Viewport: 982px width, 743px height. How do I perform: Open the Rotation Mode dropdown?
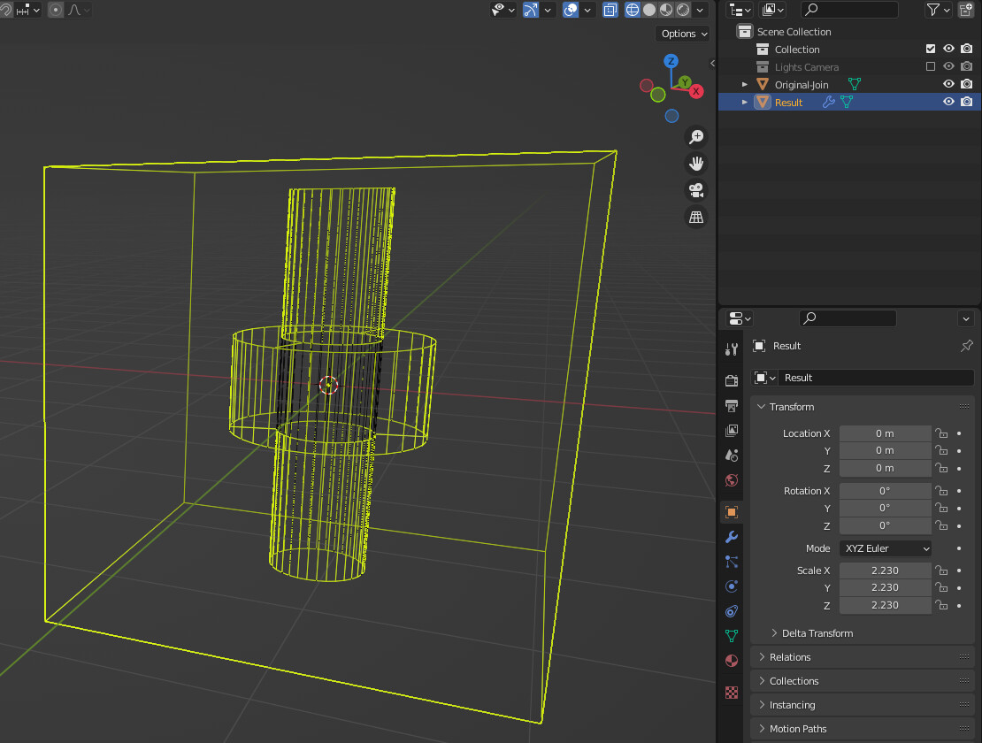coord(885,548)
